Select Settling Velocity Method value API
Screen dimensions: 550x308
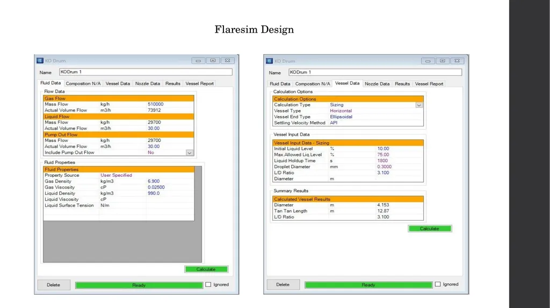coord(334,123)
